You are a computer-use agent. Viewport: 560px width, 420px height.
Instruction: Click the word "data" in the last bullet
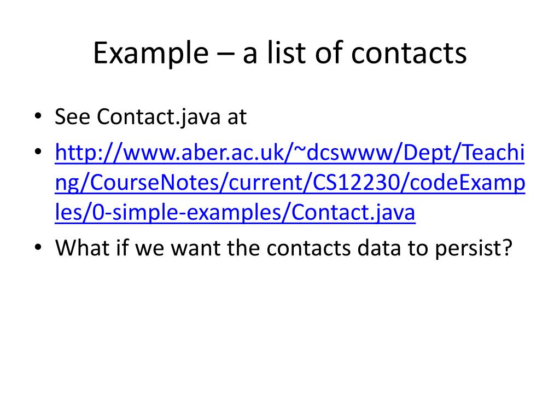click(x=378, y=248)
